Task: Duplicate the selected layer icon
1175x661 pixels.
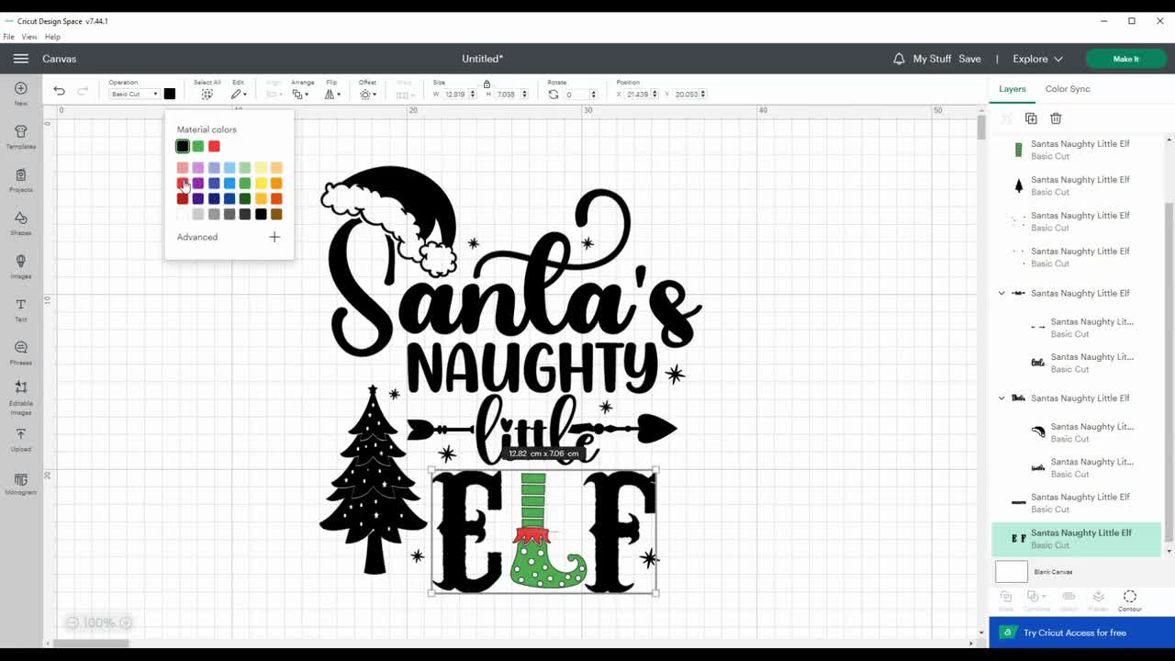Action: pyautogui.click(x=1031, y=118)
